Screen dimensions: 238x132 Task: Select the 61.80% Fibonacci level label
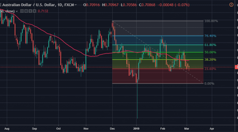[210, 45]
